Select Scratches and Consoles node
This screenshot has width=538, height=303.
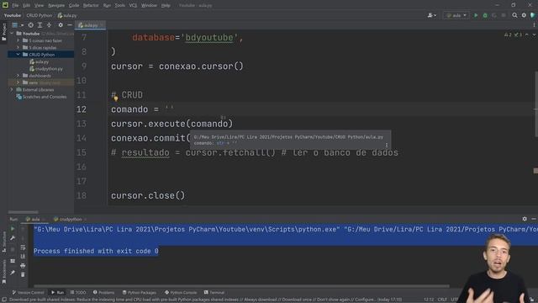click(41, 97)
